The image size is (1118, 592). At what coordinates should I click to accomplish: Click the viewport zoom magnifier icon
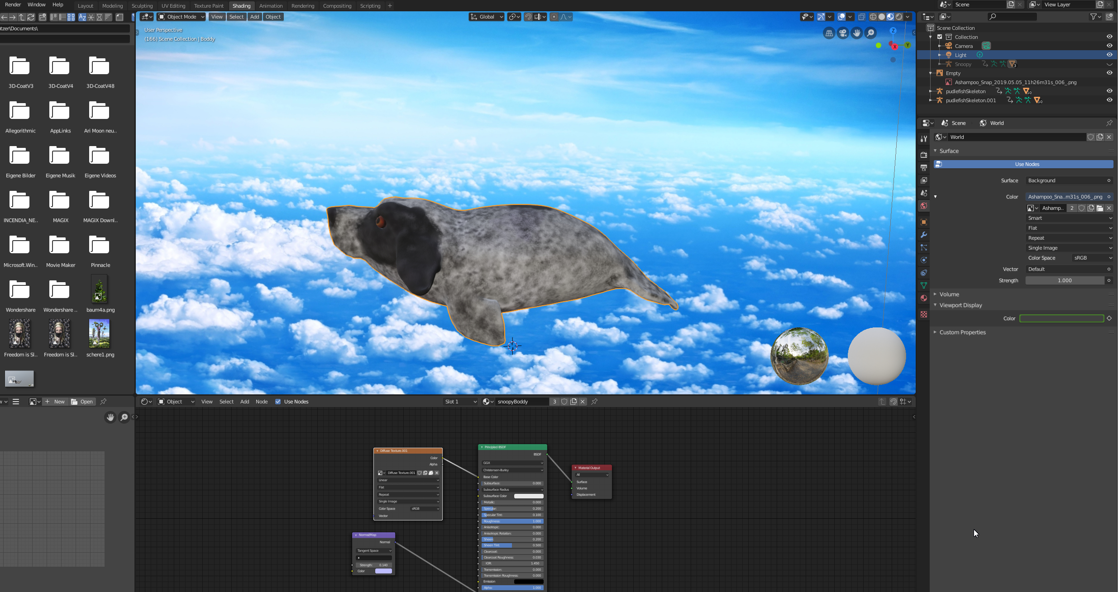870,33
